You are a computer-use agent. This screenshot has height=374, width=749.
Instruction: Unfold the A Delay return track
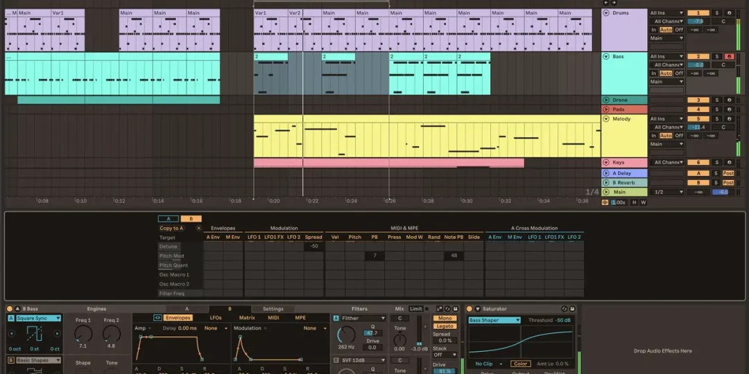(x=606, y=174)
